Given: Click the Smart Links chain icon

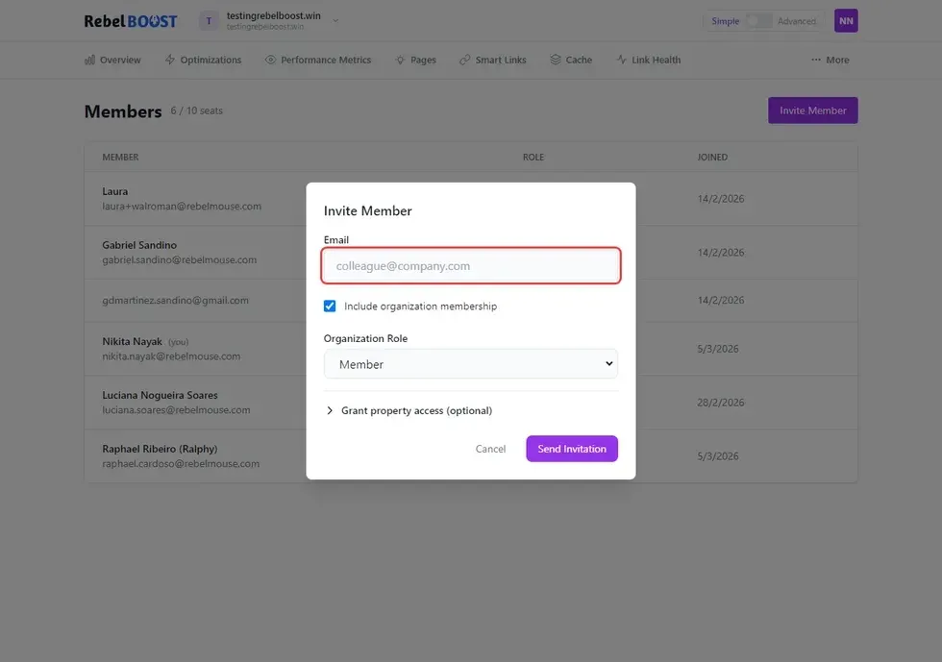Looking at the screenshot, I should point(465,60).
